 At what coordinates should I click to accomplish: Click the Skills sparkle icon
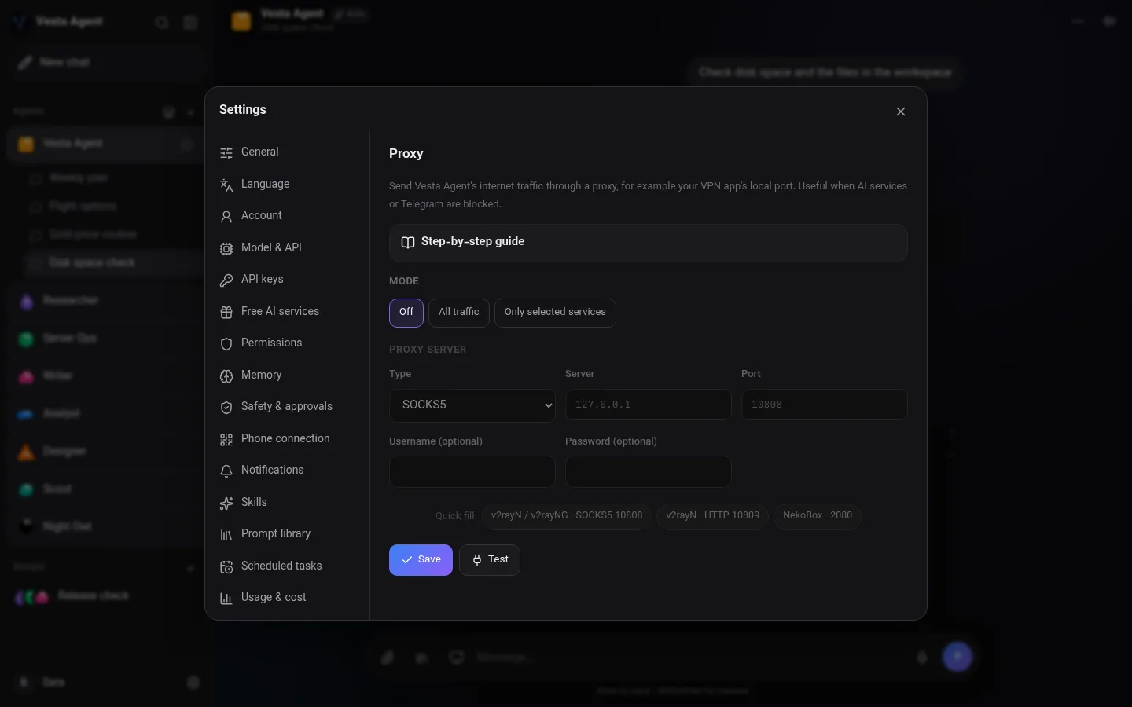[x=226, y=503]
